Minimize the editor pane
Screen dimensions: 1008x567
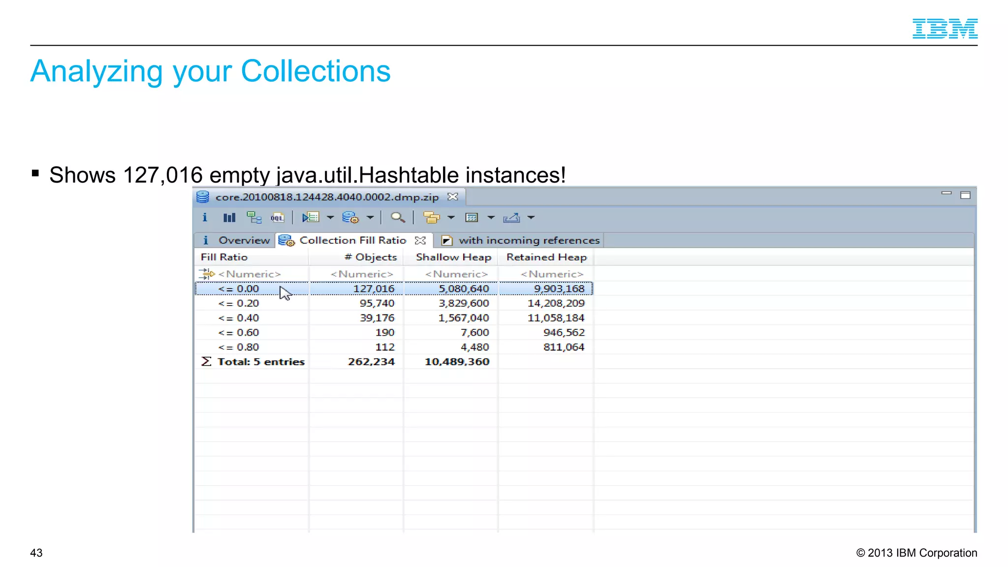946,193
